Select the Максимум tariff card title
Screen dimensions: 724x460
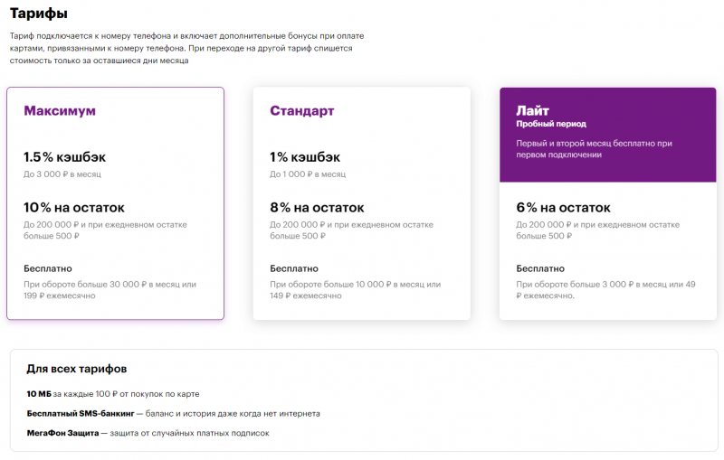60,111
